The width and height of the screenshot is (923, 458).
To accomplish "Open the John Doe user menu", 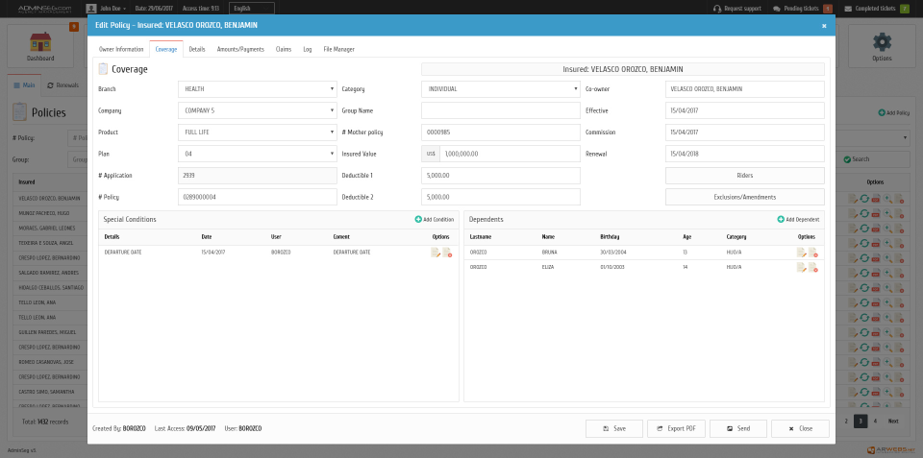I will [107, 9].
